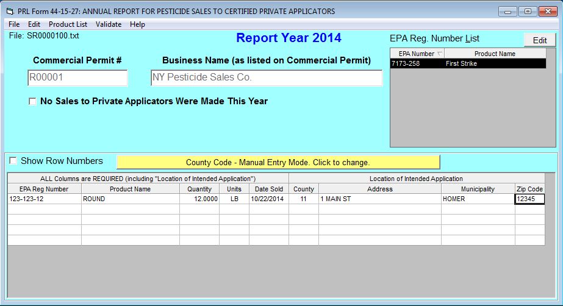Click the Commercial Permit # field
Image resolution: width=563 pixels, height=306 pixels.
[77, 78]
